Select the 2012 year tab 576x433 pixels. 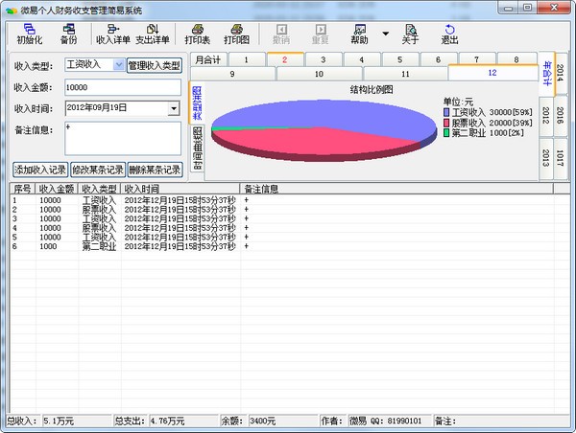[546, 115]
